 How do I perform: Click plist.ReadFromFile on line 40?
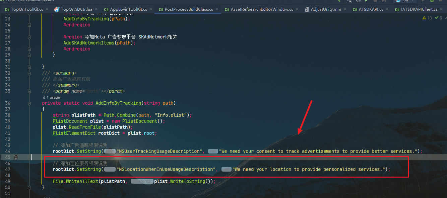77,127
